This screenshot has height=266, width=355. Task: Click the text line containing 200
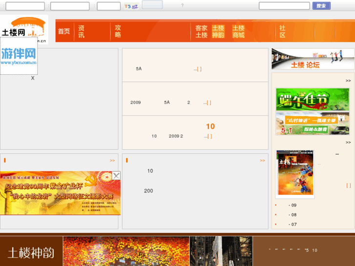tap(148, 191)
